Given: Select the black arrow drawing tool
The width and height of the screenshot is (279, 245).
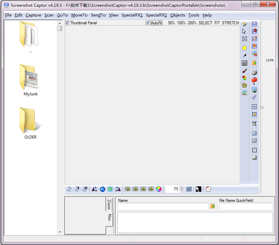Looking at the screenshot, I should (x=245, y=56).
